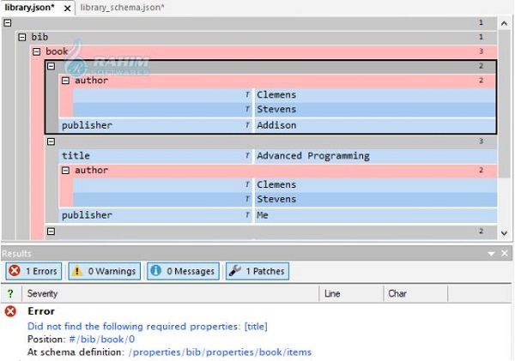Open the /properties/bib/properties/book/items schema link
Viewport: 515px width, 361px height.
[220, 352]
